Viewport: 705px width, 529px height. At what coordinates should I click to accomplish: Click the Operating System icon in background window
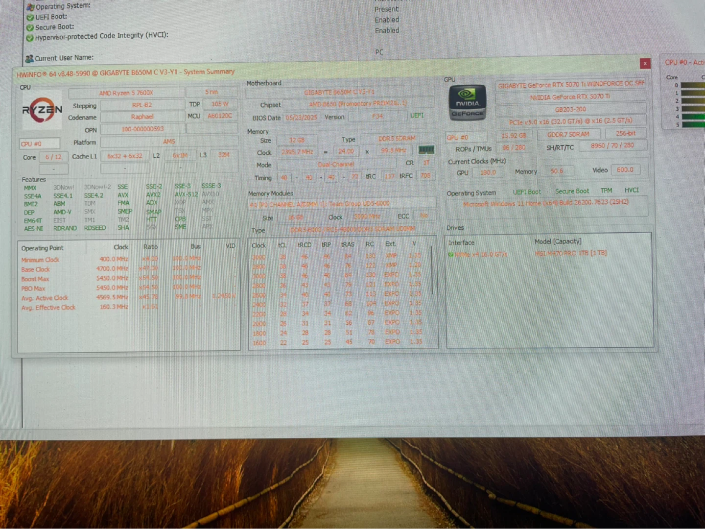pyautogui.click(x=30, y=7)
